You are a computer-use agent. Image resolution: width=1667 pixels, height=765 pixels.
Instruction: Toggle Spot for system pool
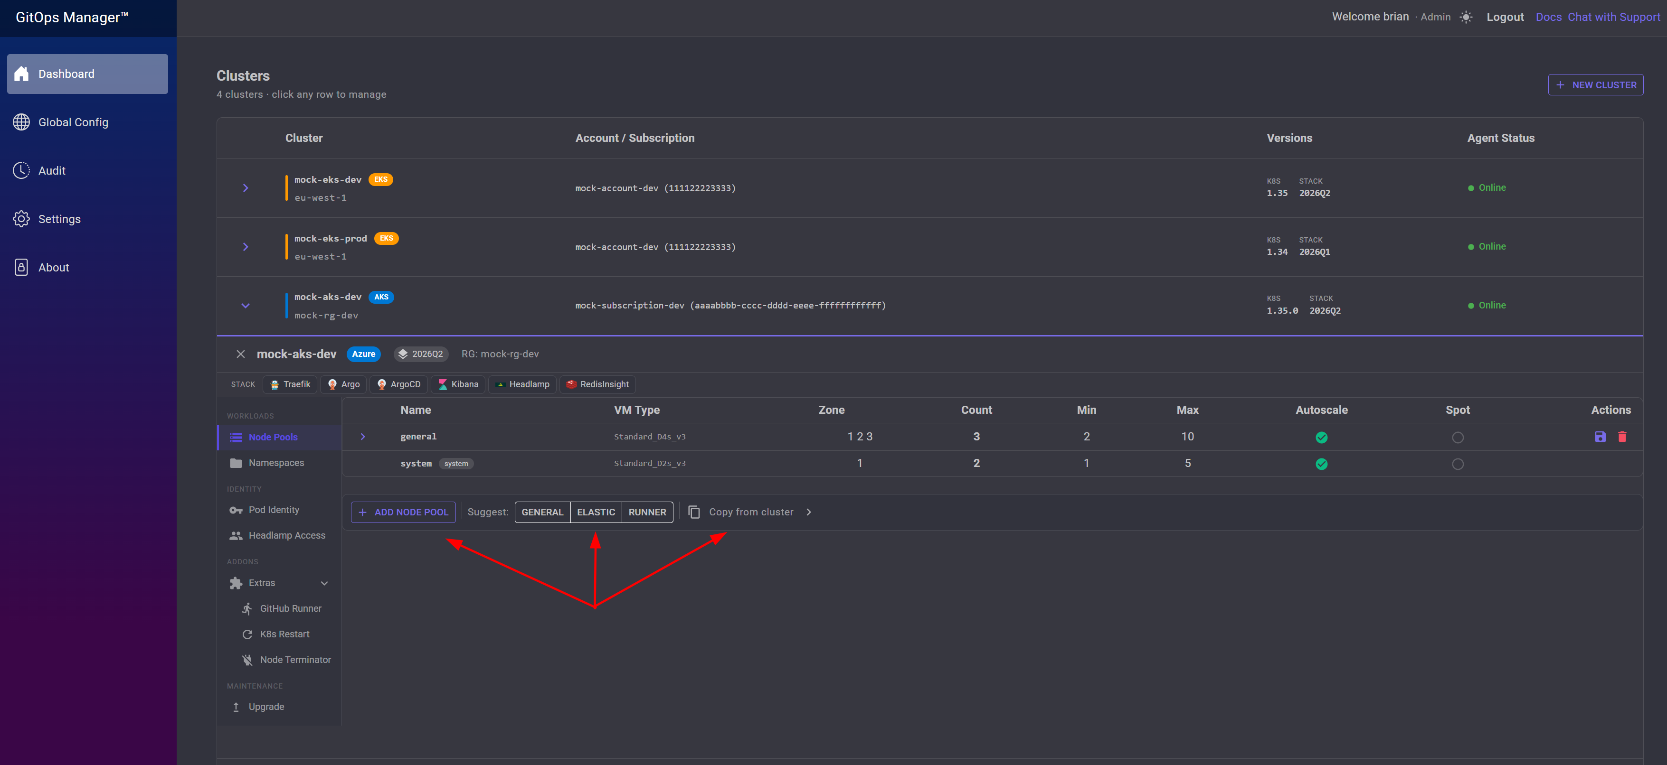click(x=1458, y=464)
